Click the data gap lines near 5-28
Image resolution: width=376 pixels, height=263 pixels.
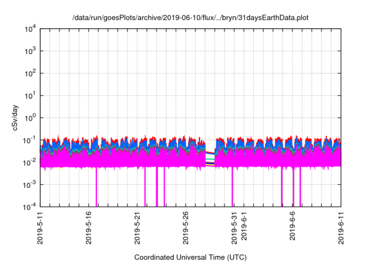click(x=210, y=159)
